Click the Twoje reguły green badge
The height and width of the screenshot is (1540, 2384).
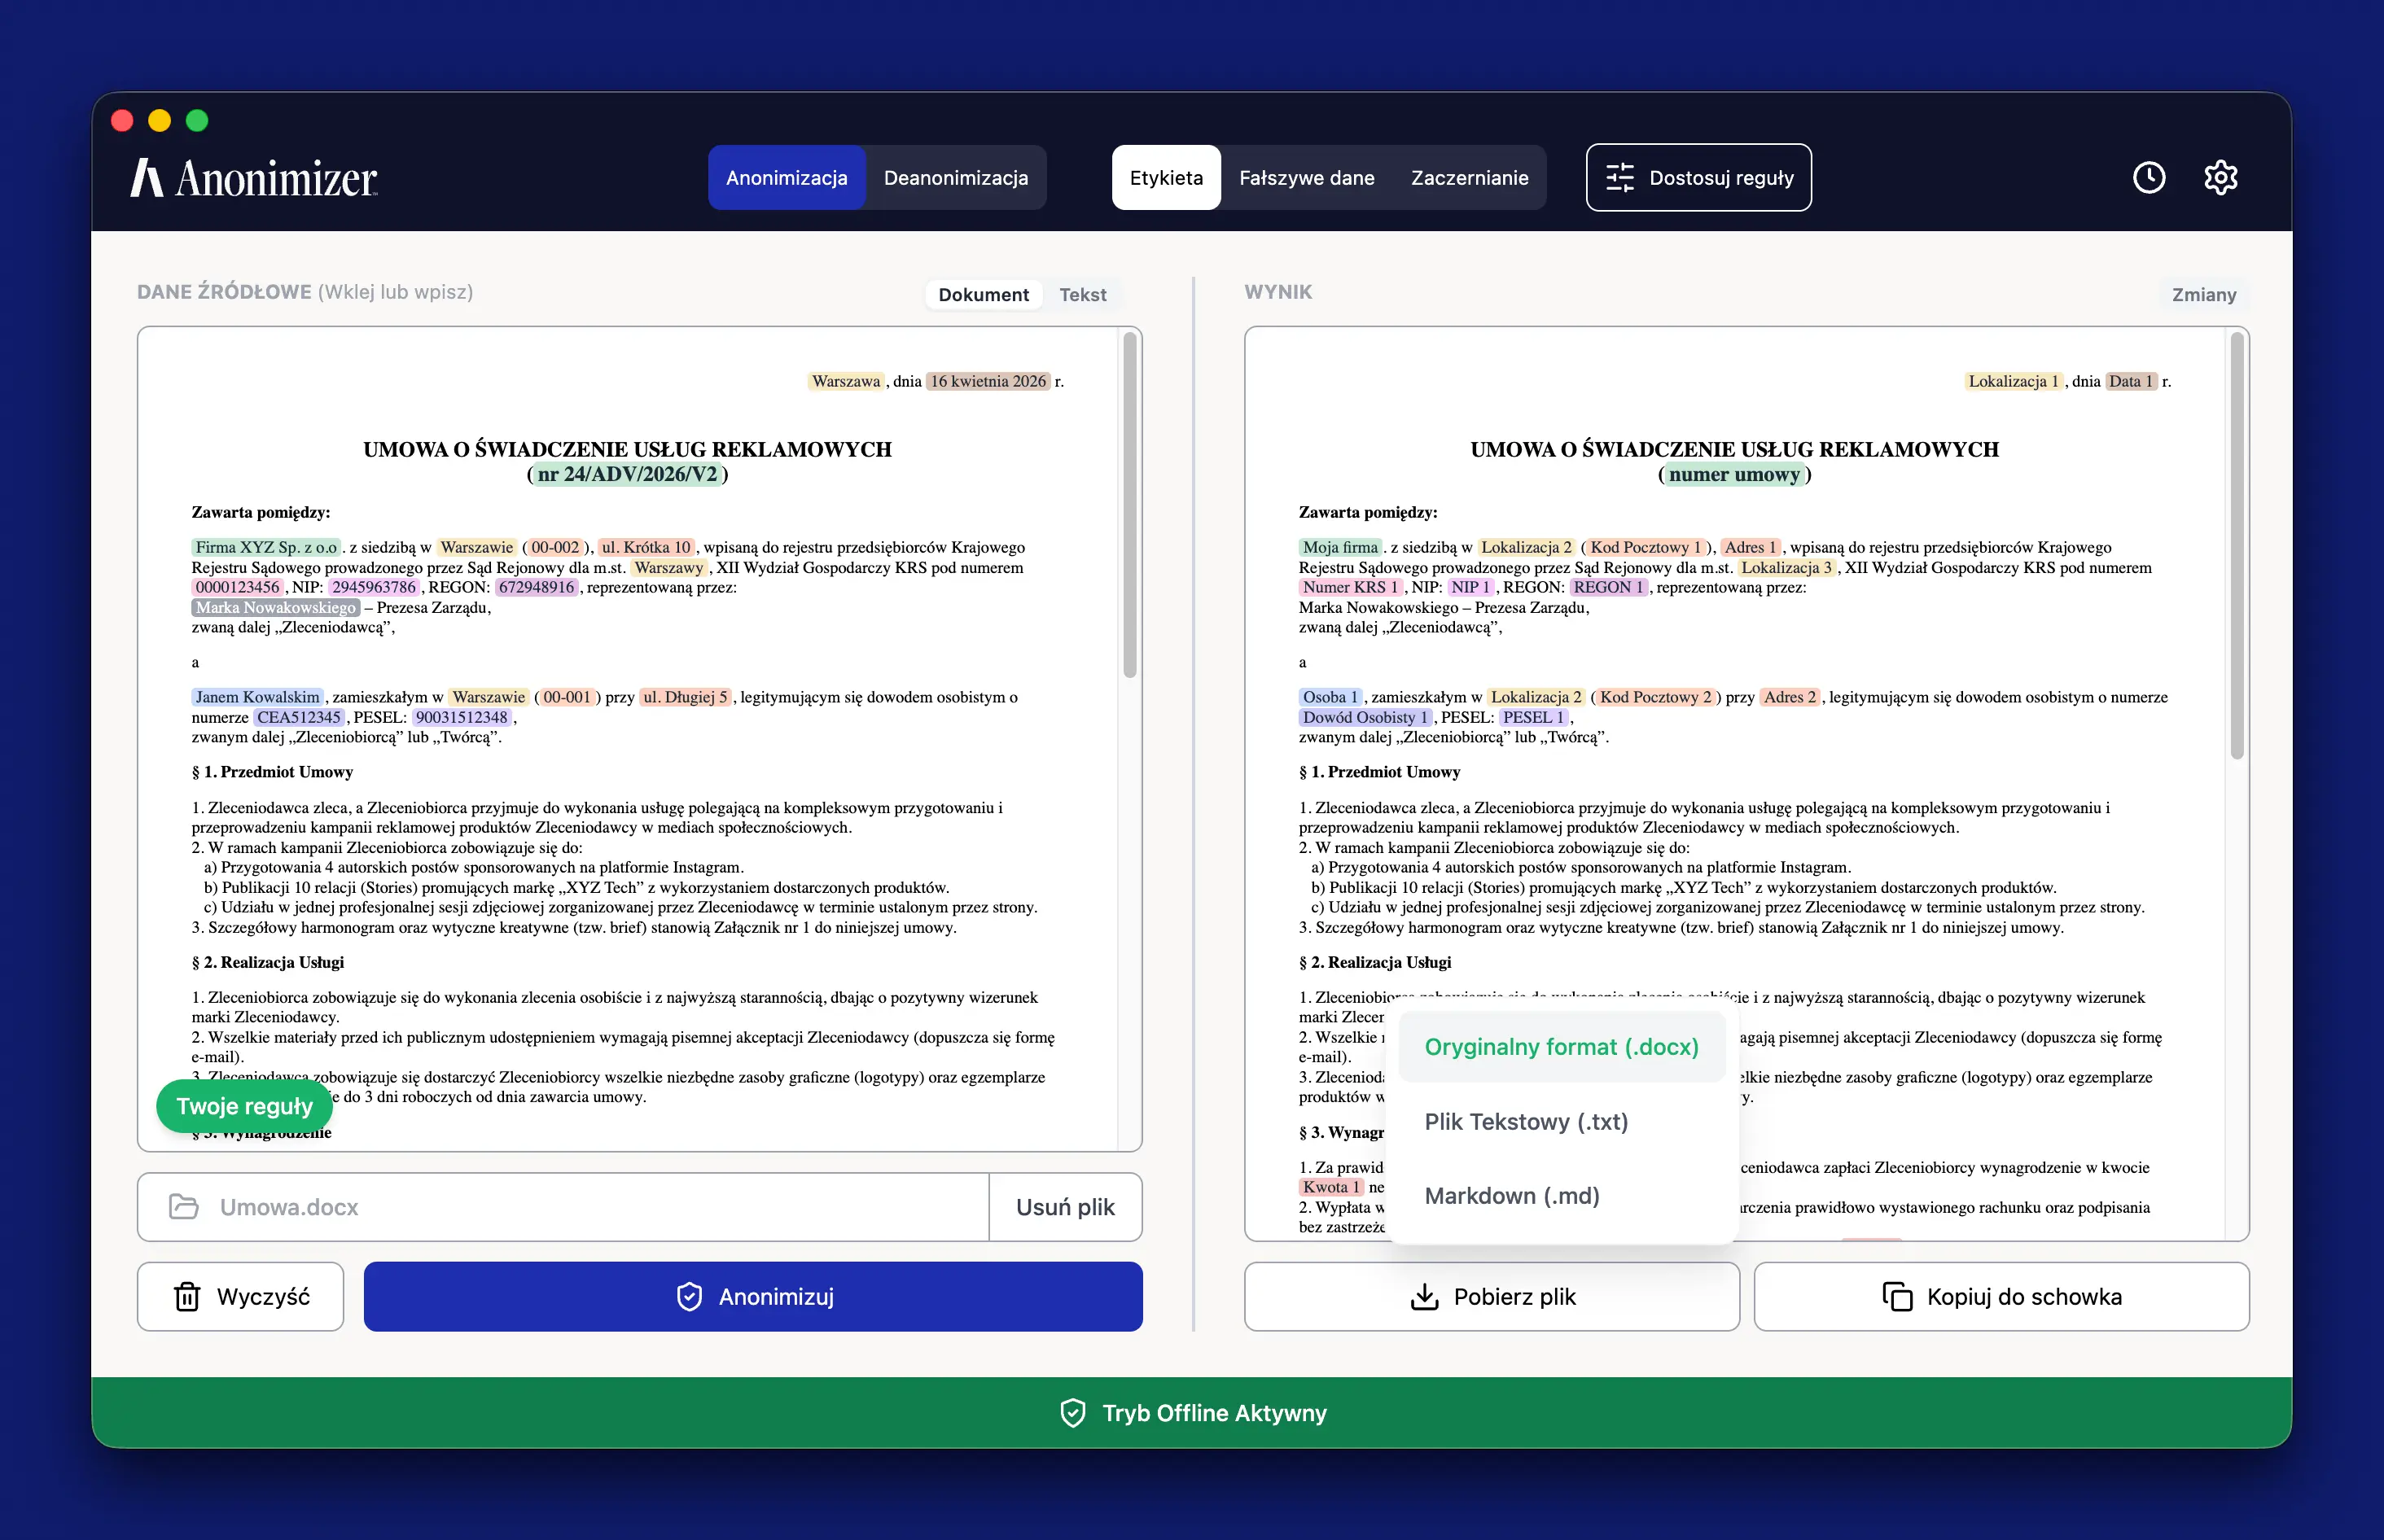coord(244,1106)
